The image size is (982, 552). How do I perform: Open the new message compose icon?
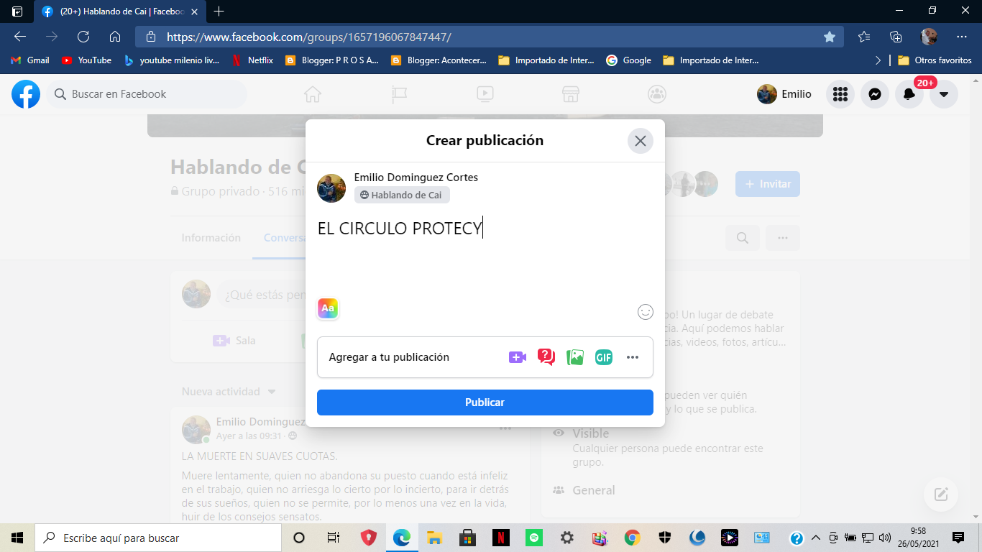941,494
